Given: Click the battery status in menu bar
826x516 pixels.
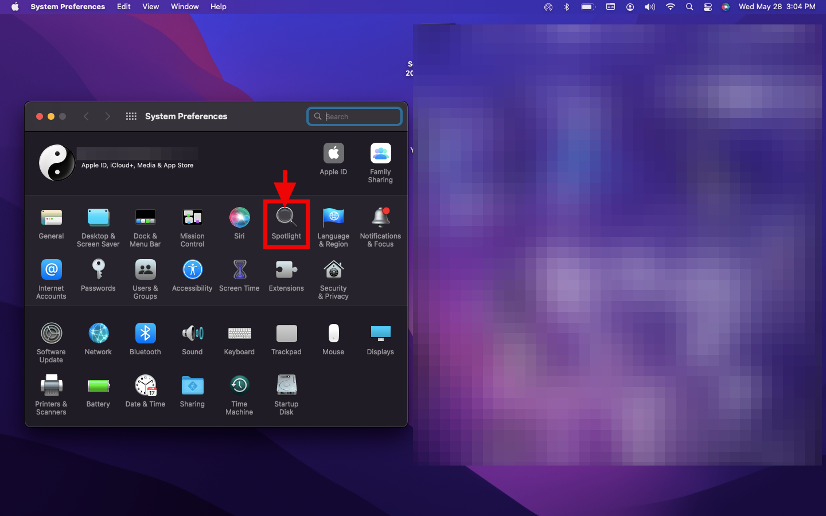Looking at the screenshot, I should coord(588,7).
